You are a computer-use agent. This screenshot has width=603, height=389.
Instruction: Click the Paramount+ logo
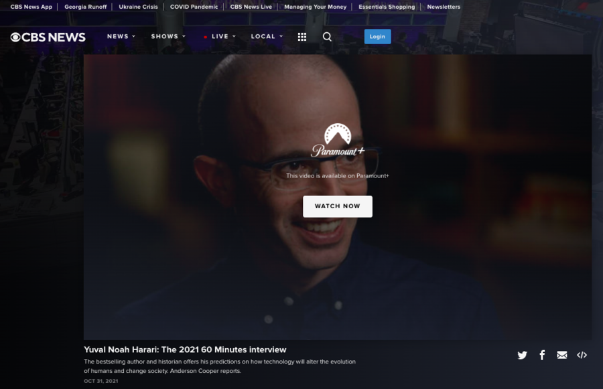[338, 141]
